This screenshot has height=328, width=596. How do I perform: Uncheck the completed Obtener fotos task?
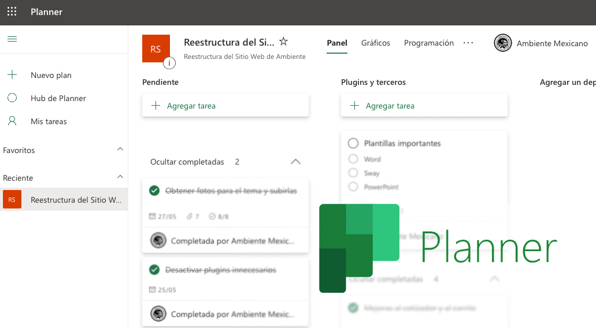tap(154, 191)
